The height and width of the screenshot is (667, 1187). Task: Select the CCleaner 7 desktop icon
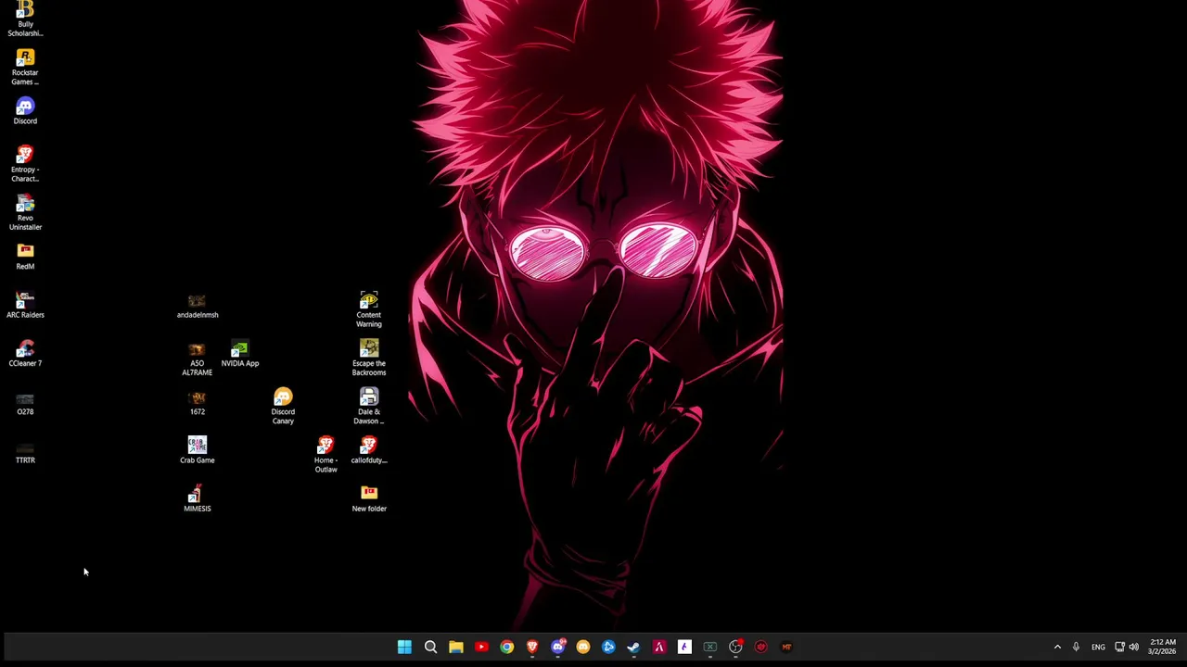[25, 353]
